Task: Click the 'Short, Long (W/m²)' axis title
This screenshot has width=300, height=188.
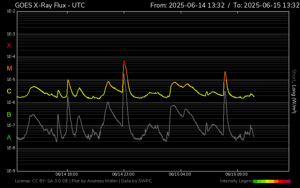Action: coord(294,91)
